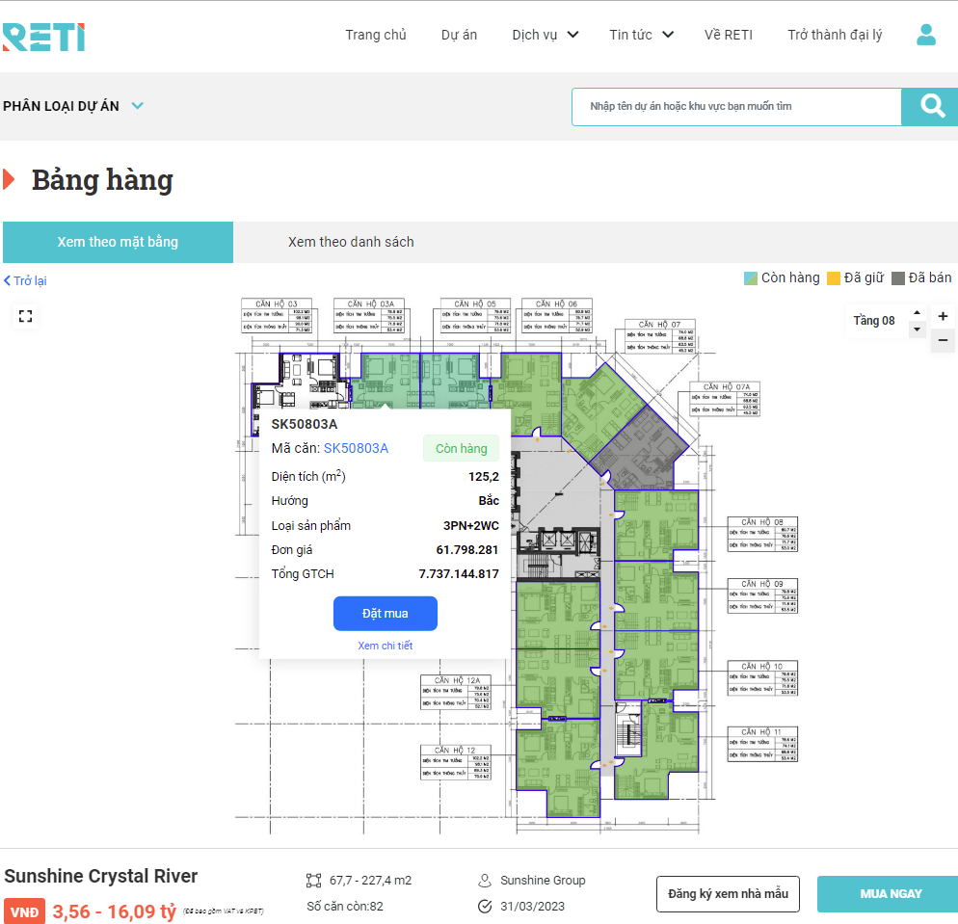958x924 pixels.
Task: Increase floor number with up arrow
Action: [917, 313]
